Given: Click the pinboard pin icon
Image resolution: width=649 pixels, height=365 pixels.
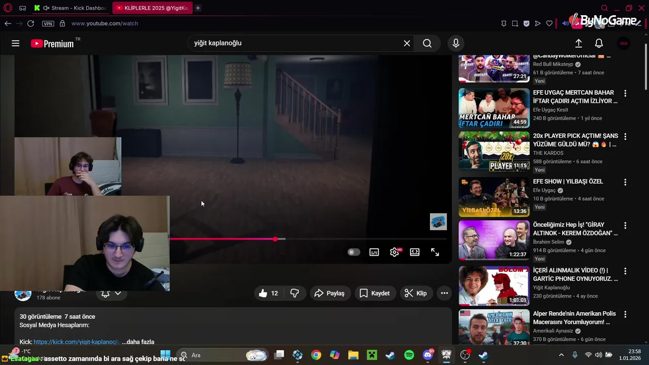Looking at the screenshot, I should (x=503, y=23).
